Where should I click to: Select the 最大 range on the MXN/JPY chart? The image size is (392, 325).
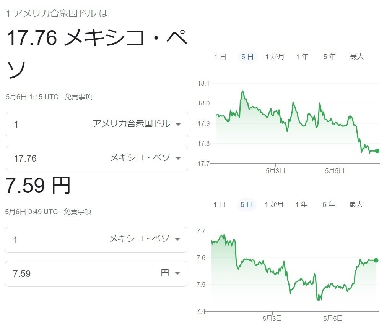[x=356, y=204]
